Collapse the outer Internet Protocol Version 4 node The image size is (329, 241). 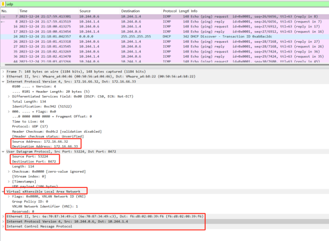pyautogui.click(x=3, y=82)
